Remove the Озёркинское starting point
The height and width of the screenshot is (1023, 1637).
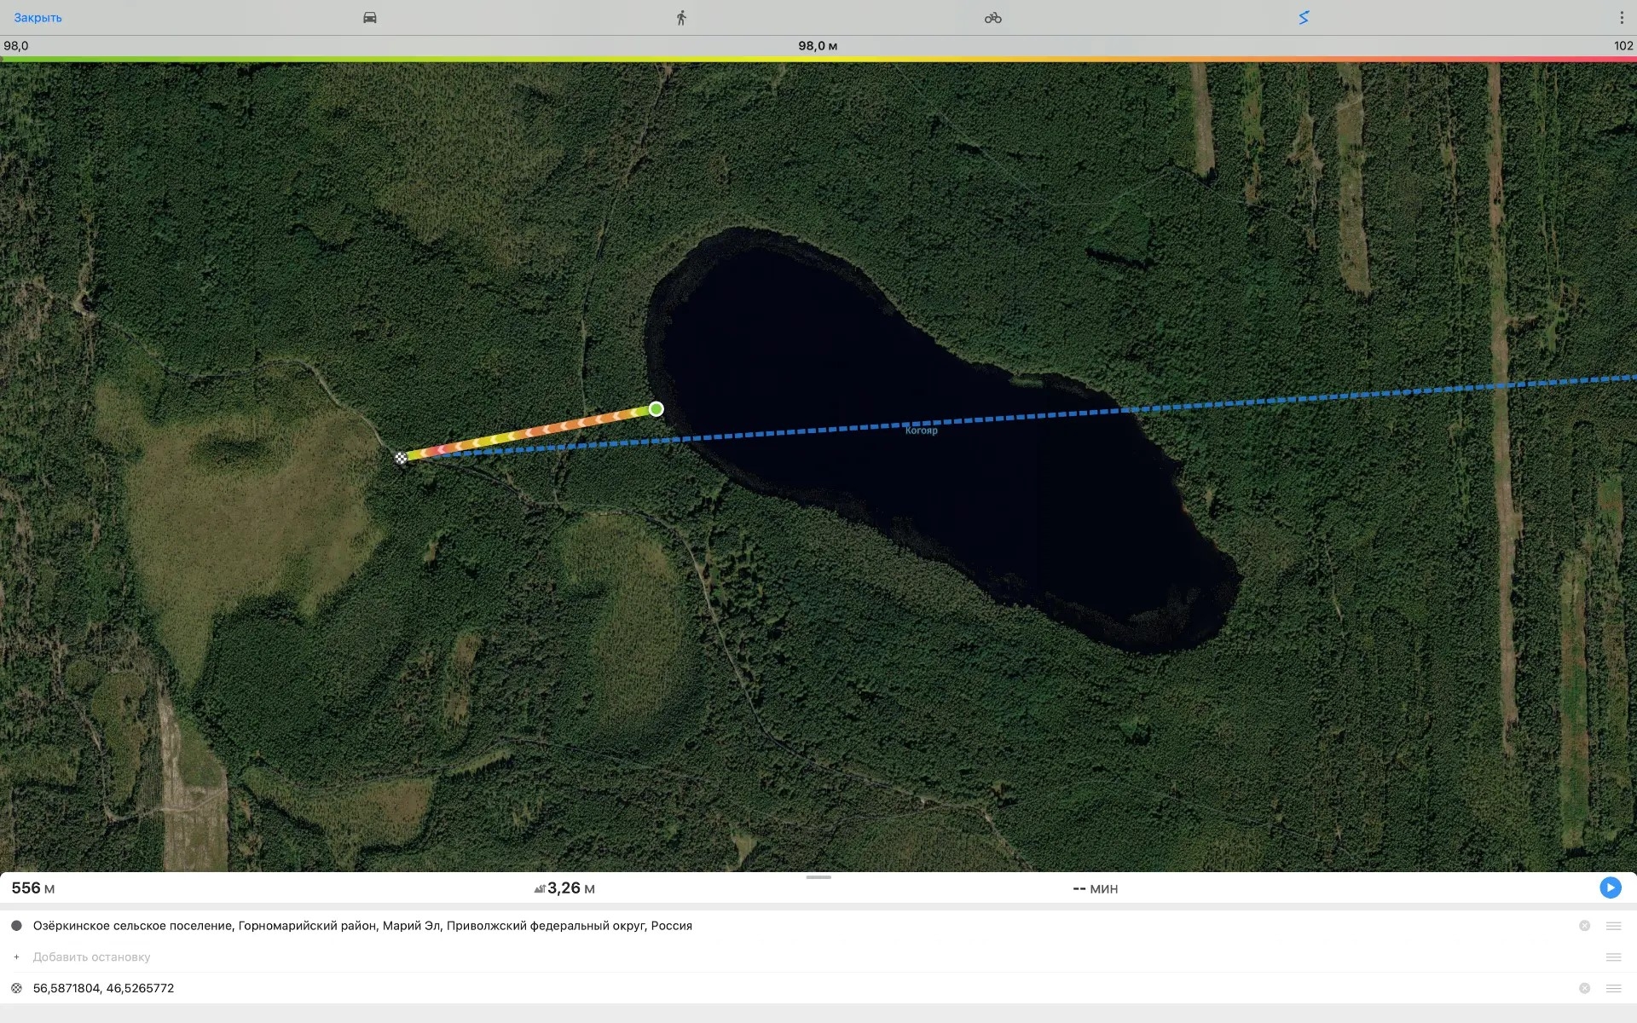tap(1584, 926)
